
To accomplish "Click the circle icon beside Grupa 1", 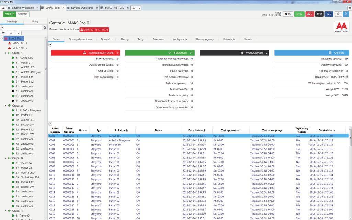I will coord(9,53).
